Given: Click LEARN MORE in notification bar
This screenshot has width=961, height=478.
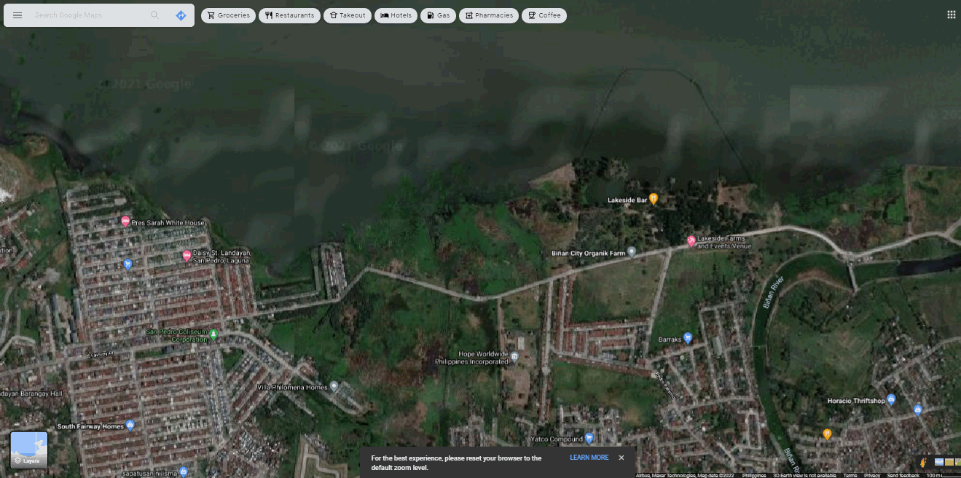Looking at the screenshot, I should tap(589, 458).
